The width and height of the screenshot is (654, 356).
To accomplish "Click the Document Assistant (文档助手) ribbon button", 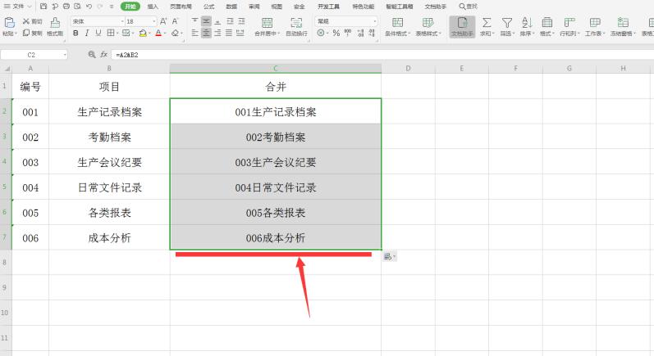I will click(462, 27).
